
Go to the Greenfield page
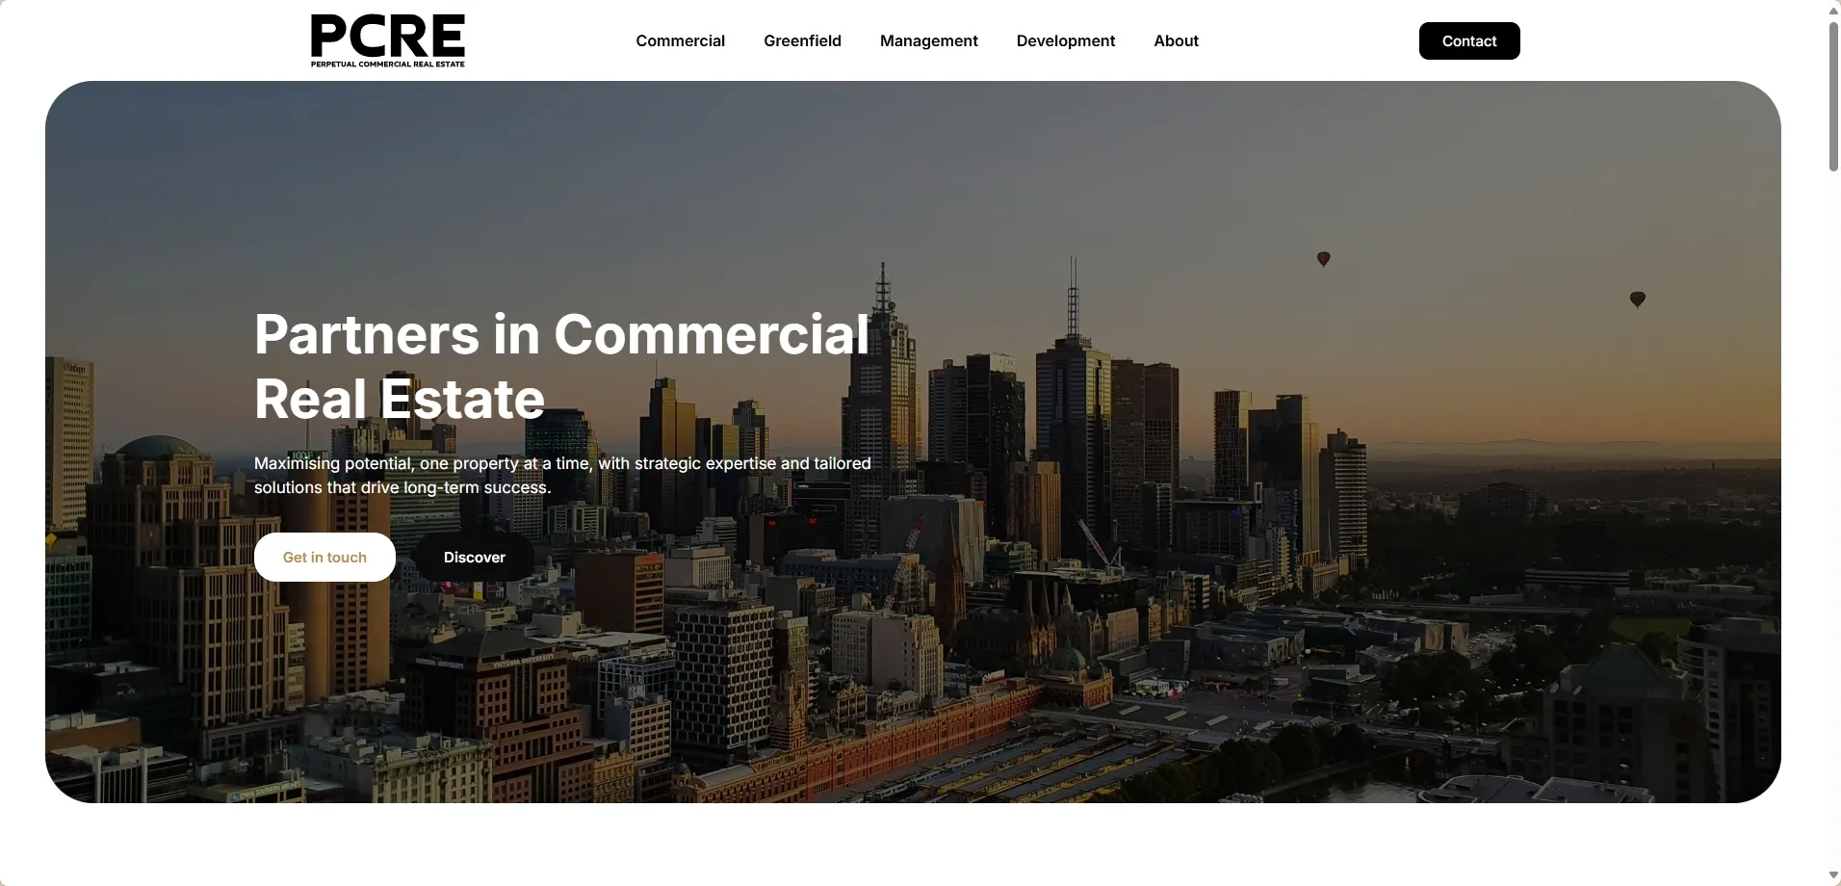point(802,40)
